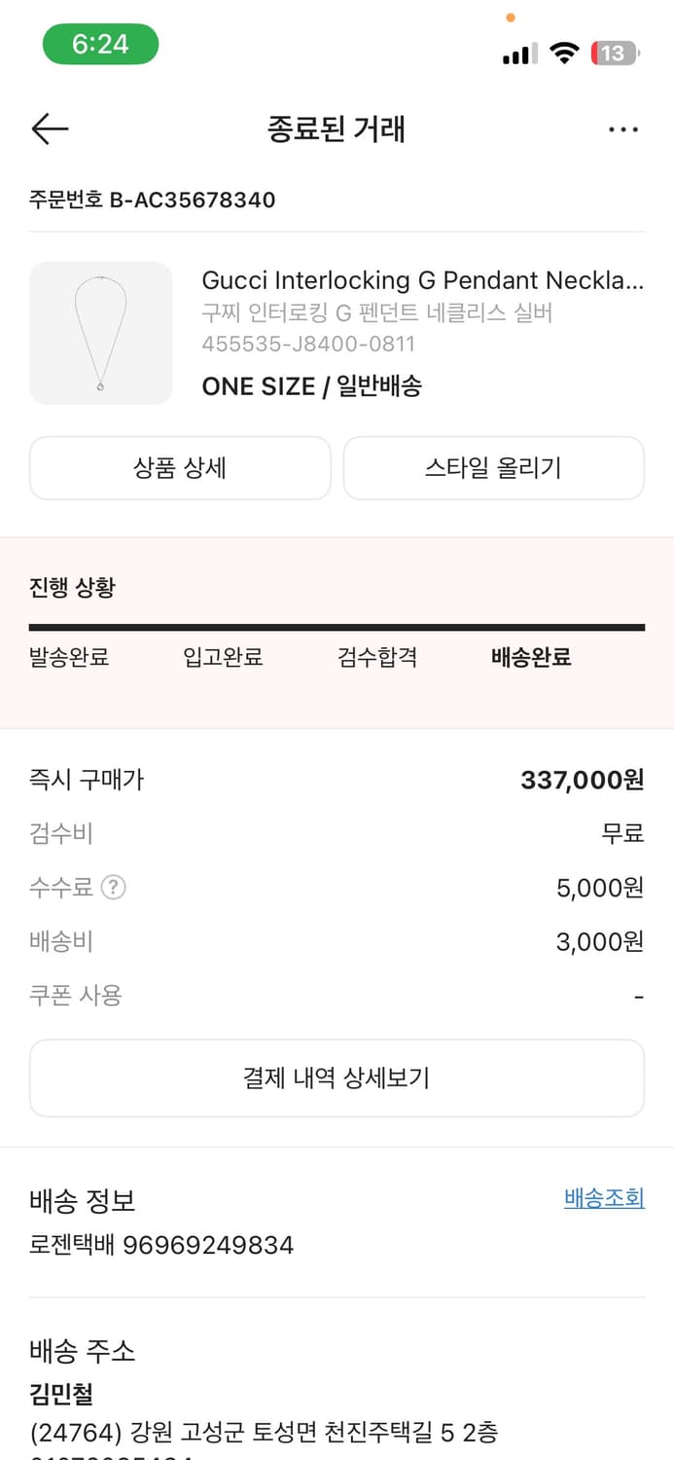
Task: Tap the battery indicator showing 13
Action: click(x=615, y=55)
